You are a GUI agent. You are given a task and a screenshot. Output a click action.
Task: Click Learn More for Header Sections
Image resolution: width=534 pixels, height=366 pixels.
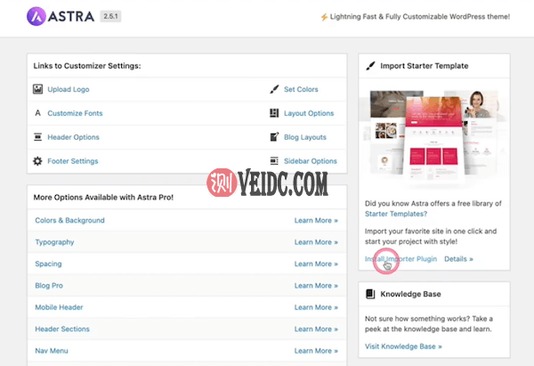tap(316, 329)
